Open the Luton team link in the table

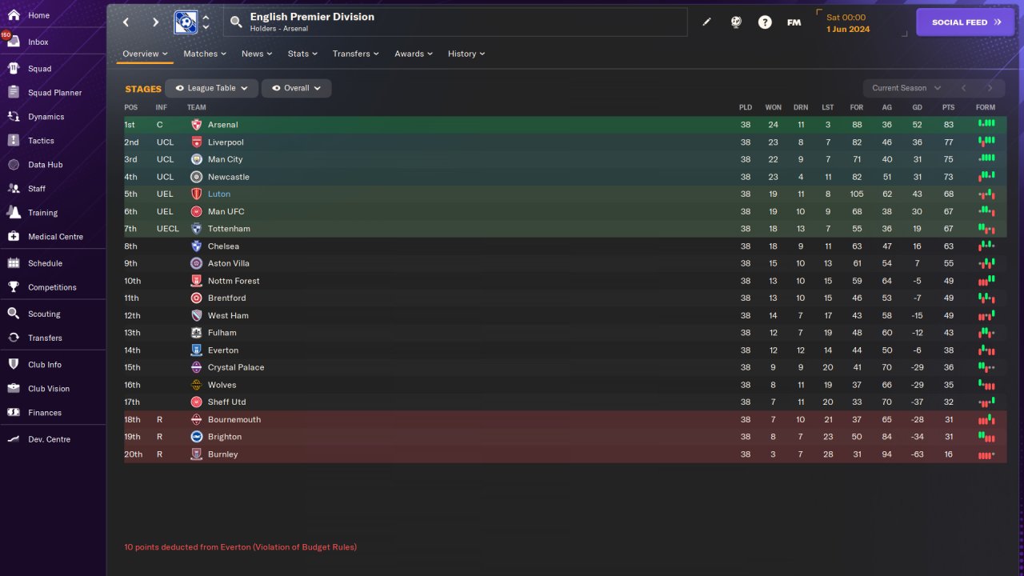[218, 194]
